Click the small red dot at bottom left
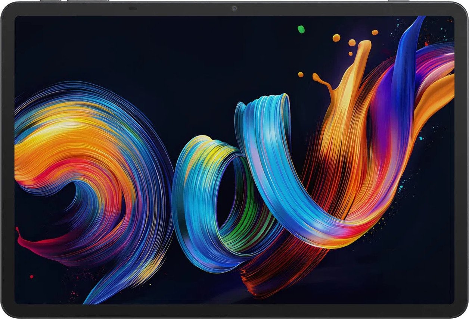The width and height of the screenshot is (469, 319). coord(31,276)
